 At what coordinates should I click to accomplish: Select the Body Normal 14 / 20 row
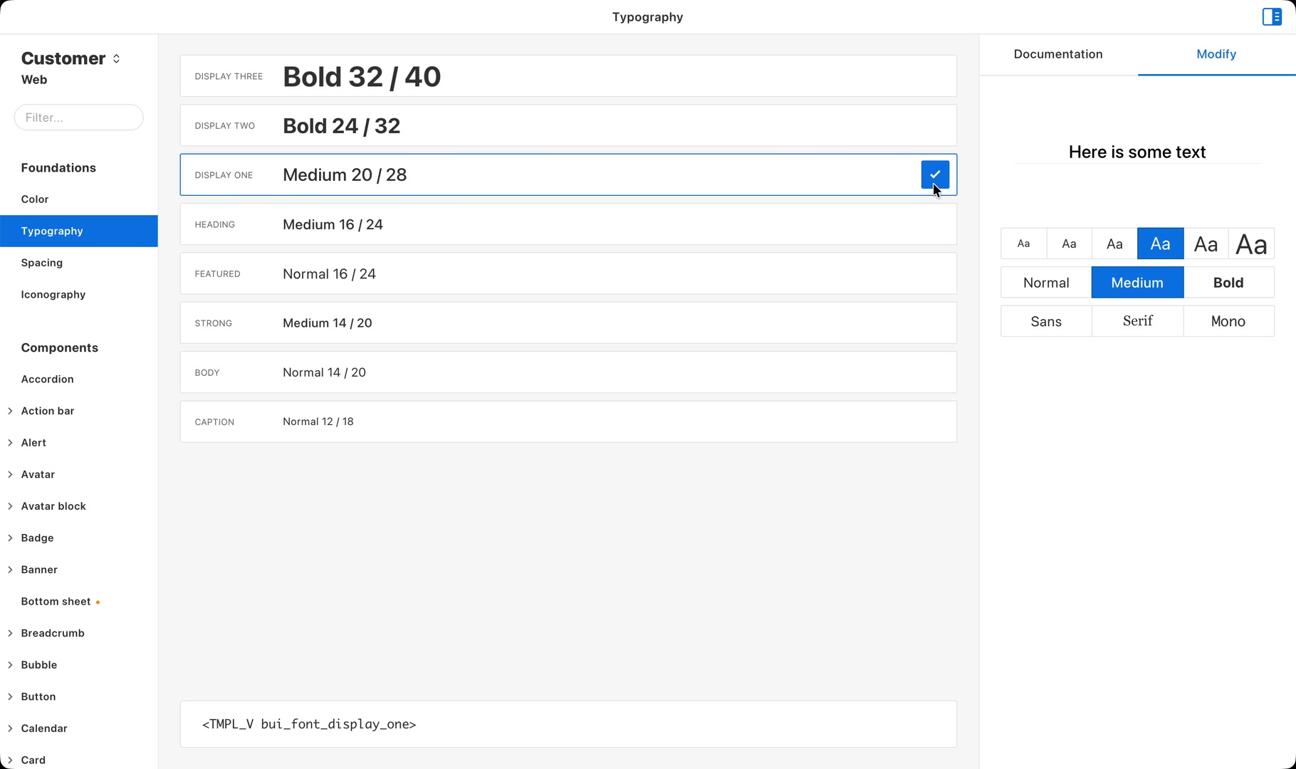coord(568,372)
